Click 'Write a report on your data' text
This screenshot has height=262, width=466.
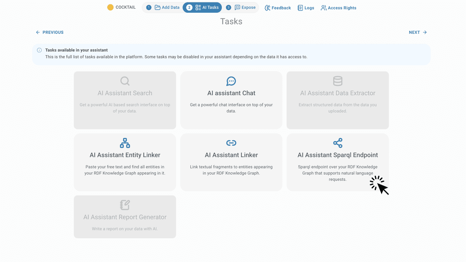[125, 229]
